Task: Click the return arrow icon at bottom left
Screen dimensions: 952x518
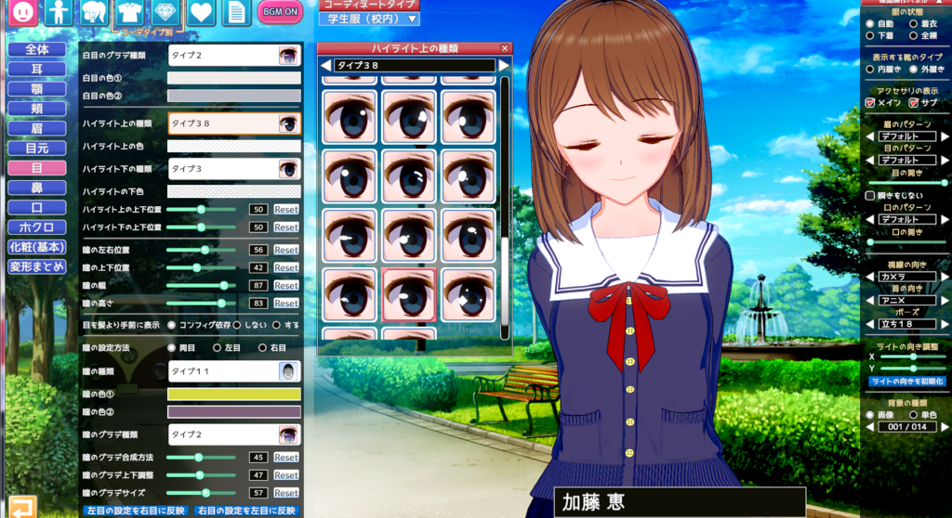Action: tap(22, 507)
